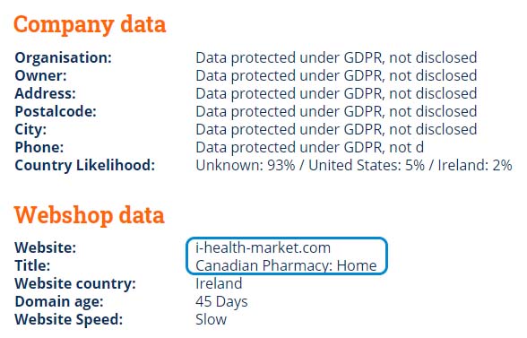Image resolution: width=527 pixels, height=338 pixels.
Task: Click the Company data heading
Action: pyautogui.click(x=90, y=25)
